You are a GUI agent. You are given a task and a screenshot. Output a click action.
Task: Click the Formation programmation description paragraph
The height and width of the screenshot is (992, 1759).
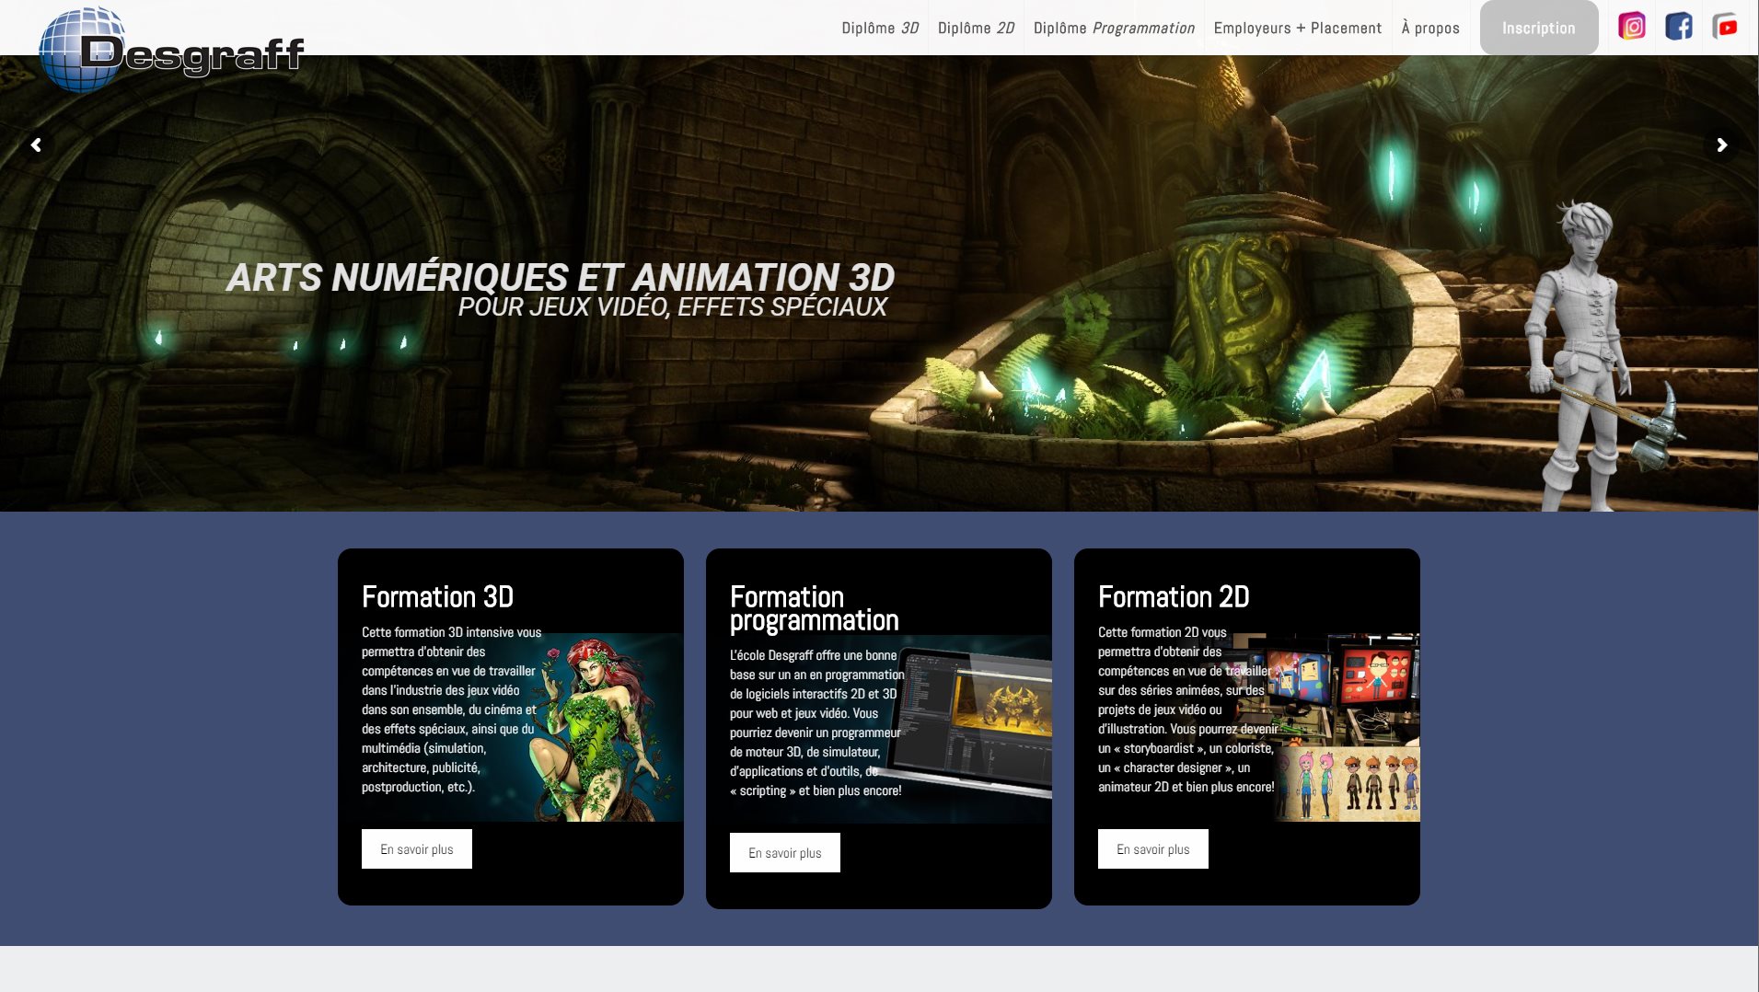click(x=817, y=722)
